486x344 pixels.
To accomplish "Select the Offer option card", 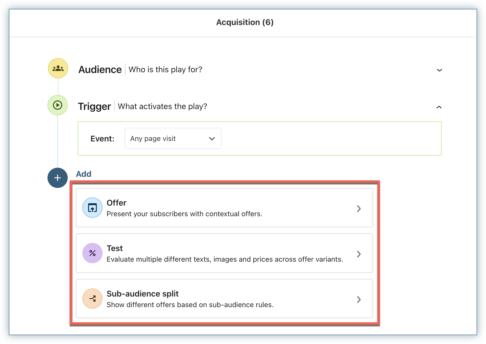I will coord(224,208).
